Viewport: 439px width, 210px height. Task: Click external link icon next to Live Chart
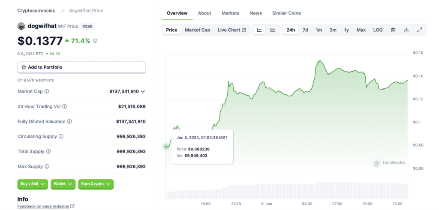click(x=244, y=30)
